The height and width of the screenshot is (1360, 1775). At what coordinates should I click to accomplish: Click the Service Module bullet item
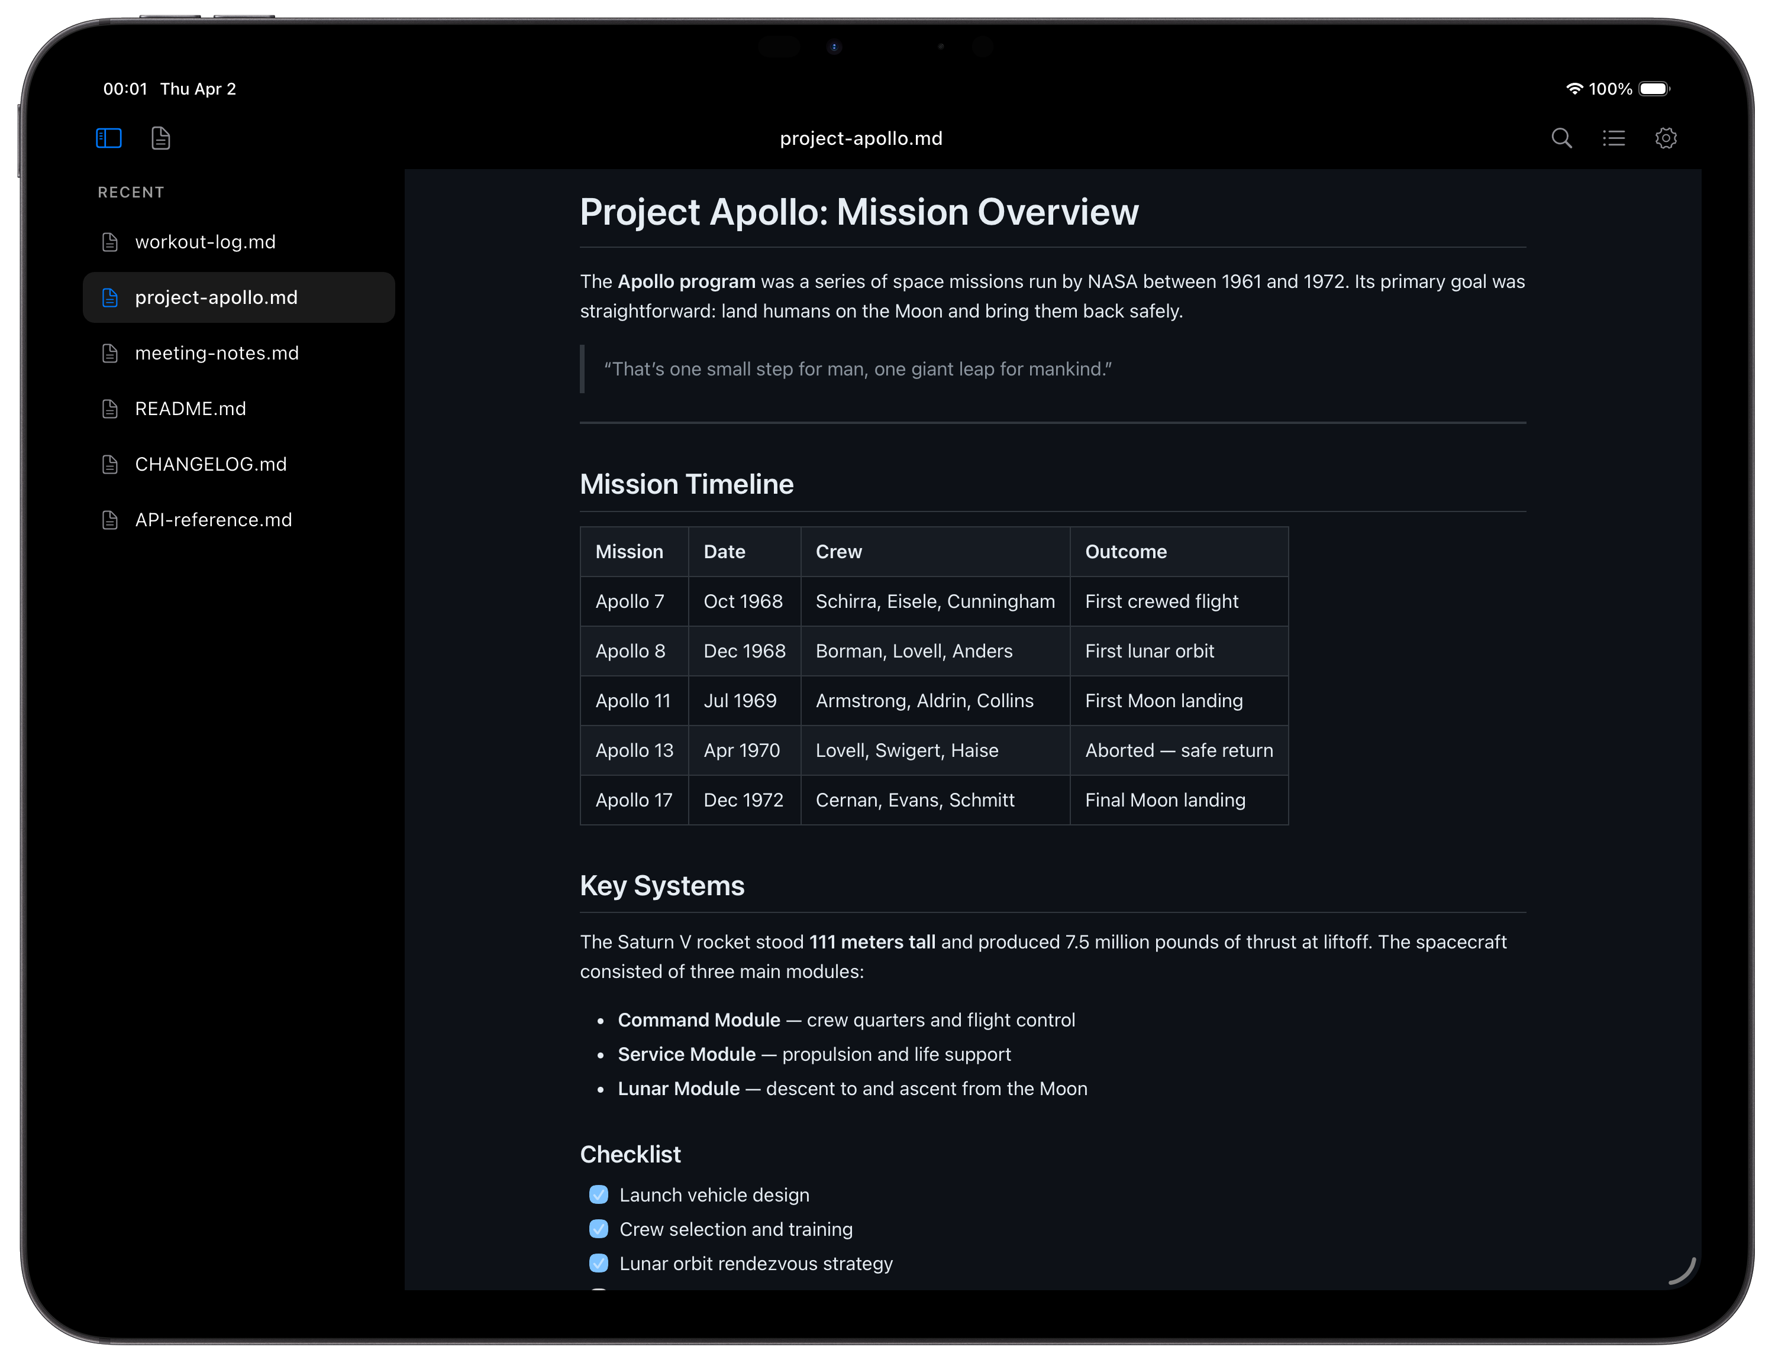coord(814,1054)
